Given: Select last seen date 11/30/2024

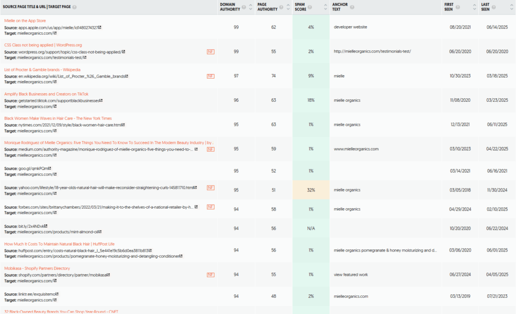Looking at the screenshot, I should 497,190.
